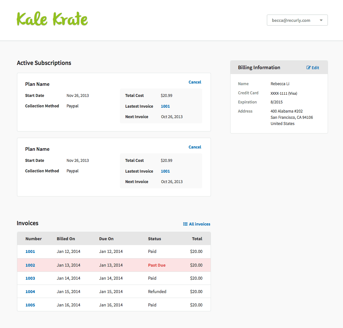Screen dimensions: 343x328
Task: Open latest invoice 1001 from first subscription card
Action: 165,106
